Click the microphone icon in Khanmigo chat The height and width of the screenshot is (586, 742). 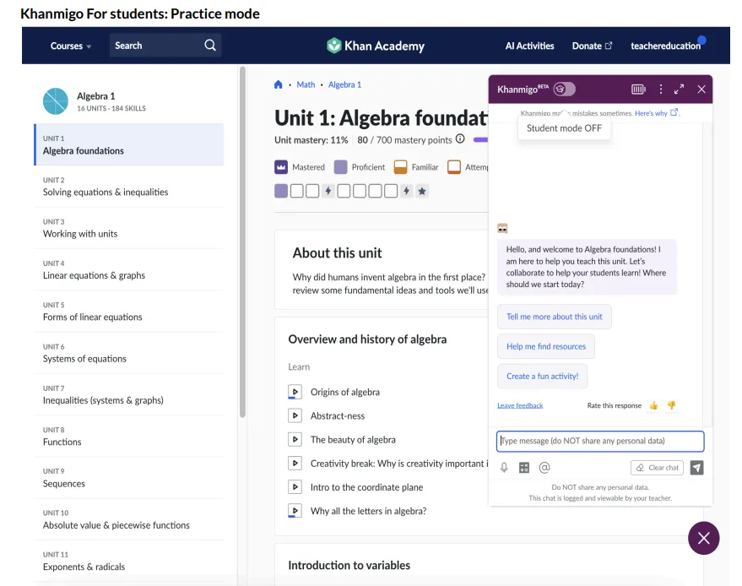tap(504, 468)
